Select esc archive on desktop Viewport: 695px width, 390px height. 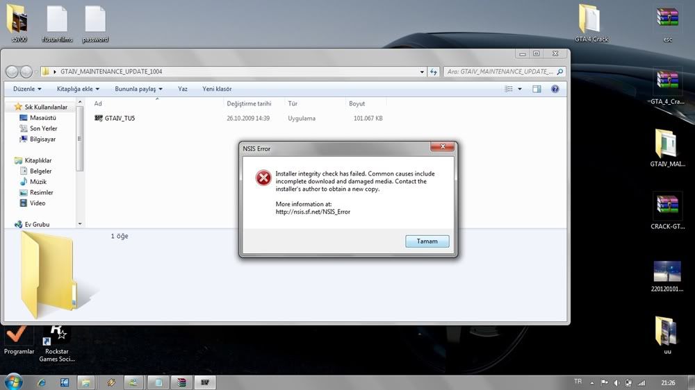(x=667, y=23)
